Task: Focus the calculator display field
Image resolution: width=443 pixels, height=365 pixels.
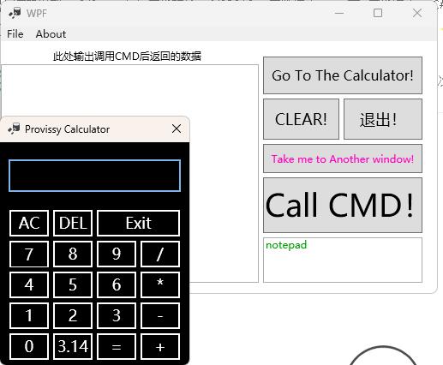Action: pyautogui.click(x=94, y=176)
